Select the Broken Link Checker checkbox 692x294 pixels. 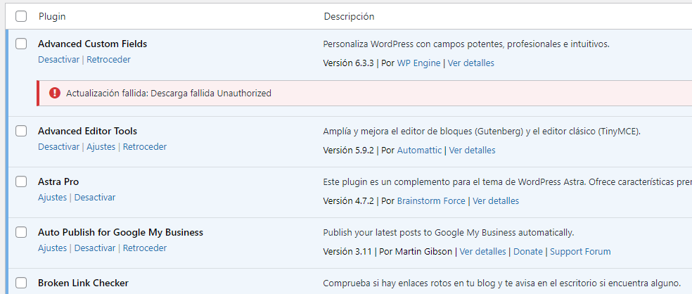tap(20, 283)
